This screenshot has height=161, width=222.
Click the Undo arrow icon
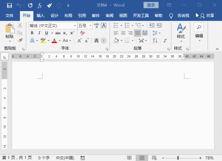(x=19, y=6)
